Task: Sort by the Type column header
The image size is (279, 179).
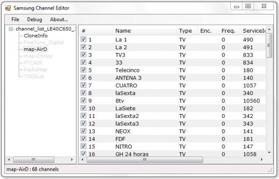Action: click(x=185, y=30)
